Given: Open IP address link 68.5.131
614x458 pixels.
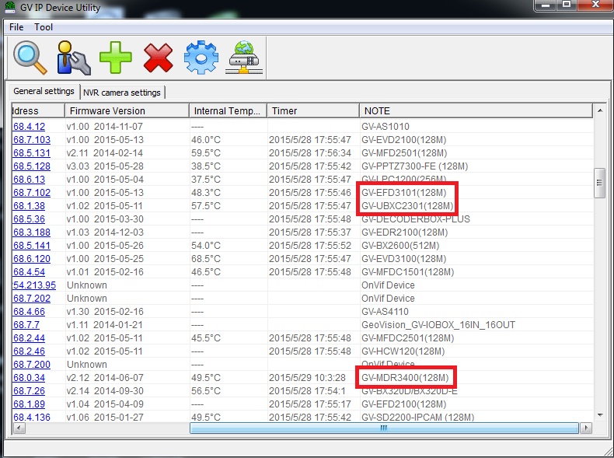Looking at the screenshot, I should pos(32,153).
